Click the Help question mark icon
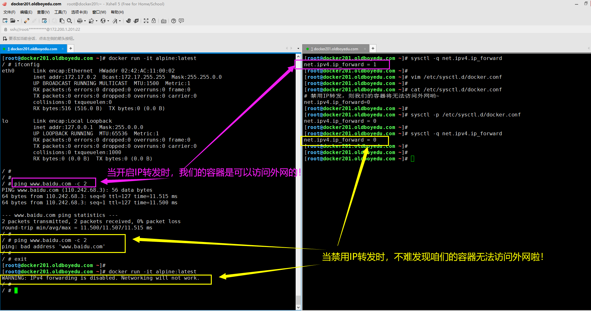The width and height of the screenshot is (591, 311). [x=173, y=21]
